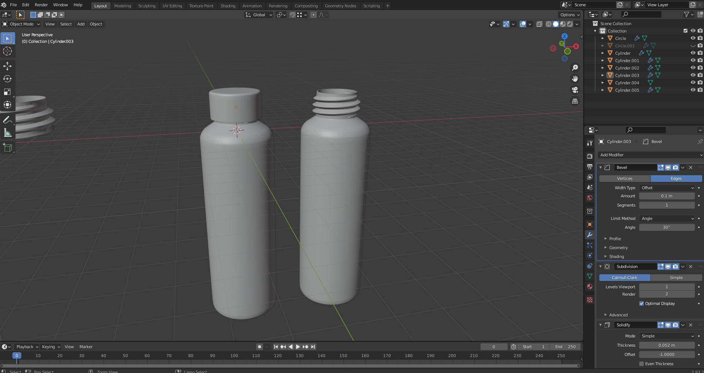
Task: Toggle Cylinder.005 render camera icon
Action: tap(700, 90)
